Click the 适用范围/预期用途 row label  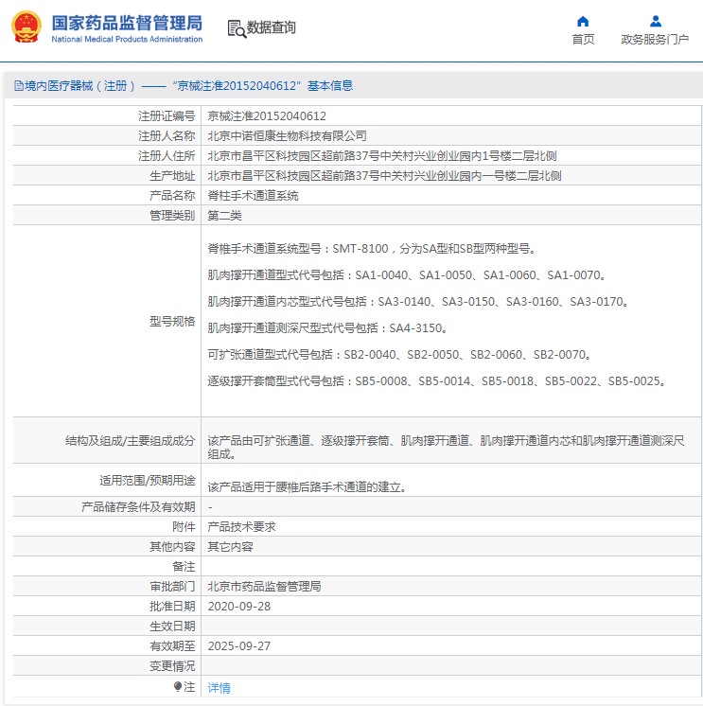coord(148,481)
